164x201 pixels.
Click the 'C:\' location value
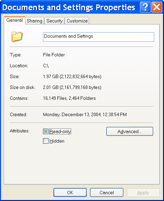[x=46, y=66]
